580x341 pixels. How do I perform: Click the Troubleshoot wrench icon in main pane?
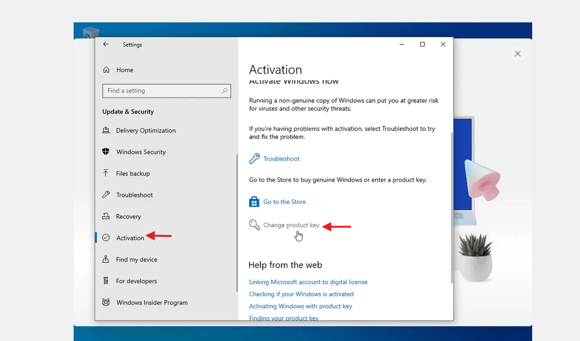(x=254, y=159)
